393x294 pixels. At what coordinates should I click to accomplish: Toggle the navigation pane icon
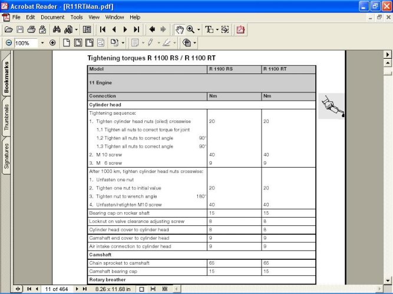[87, 29]
